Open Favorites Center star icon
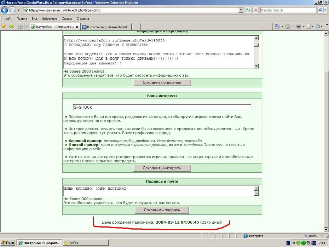This screenshot has width=329, height=247. [4, 26]
